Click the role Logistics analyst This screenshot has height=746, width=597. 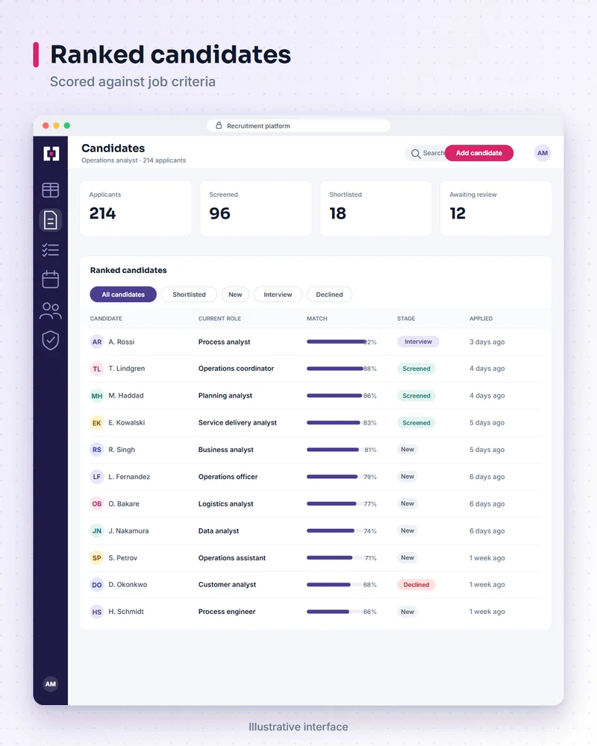click(x=226, y=504)
